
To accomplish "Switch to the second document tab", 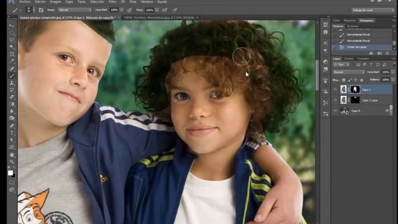I will (x=159, y=18).
